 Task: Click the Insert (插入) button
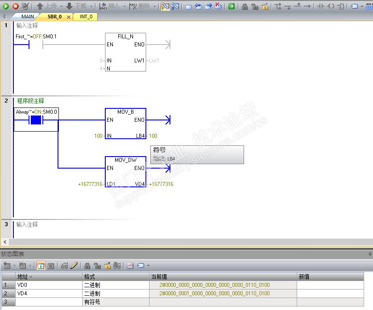(x=109, y=6)
